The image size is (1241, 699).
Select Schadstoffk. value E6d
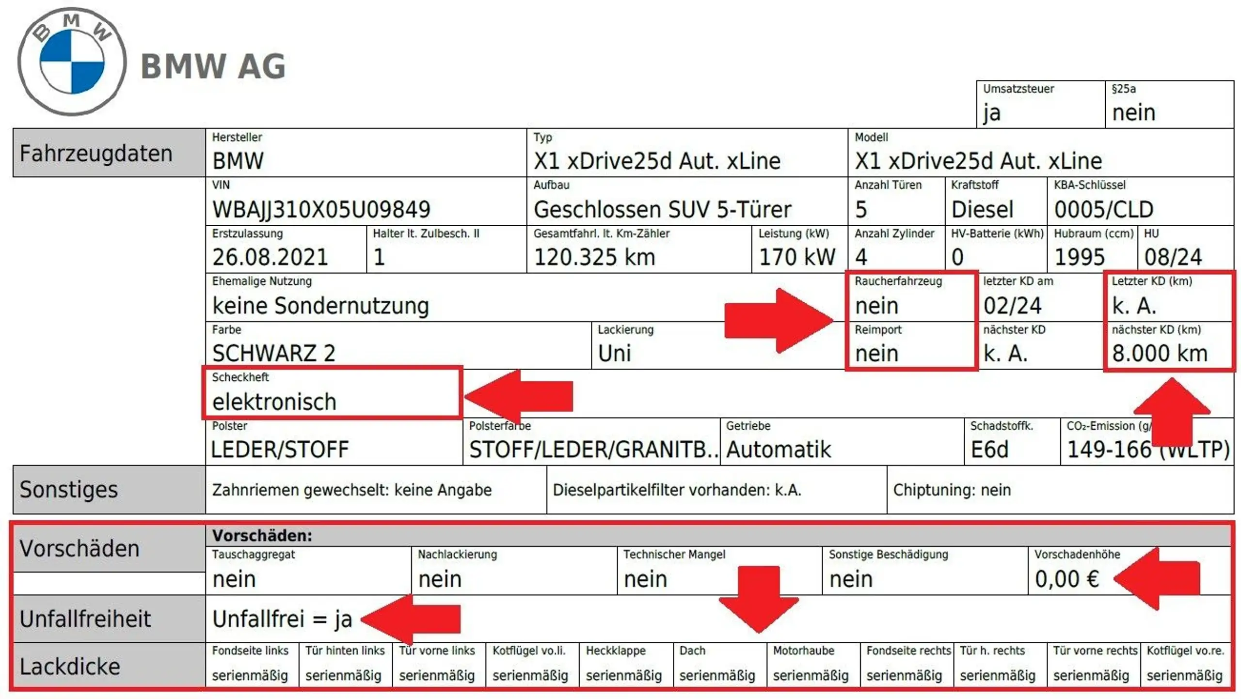(x=989, y=450)
